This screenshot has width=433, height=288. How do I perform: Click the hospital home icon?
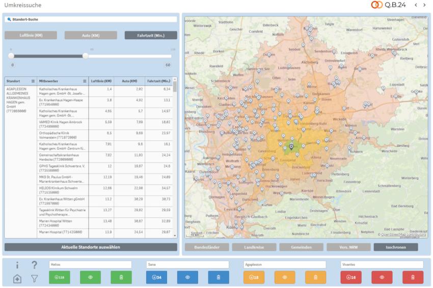17,279
